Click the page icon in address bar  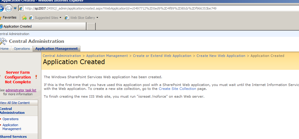(x=21, y=8)
